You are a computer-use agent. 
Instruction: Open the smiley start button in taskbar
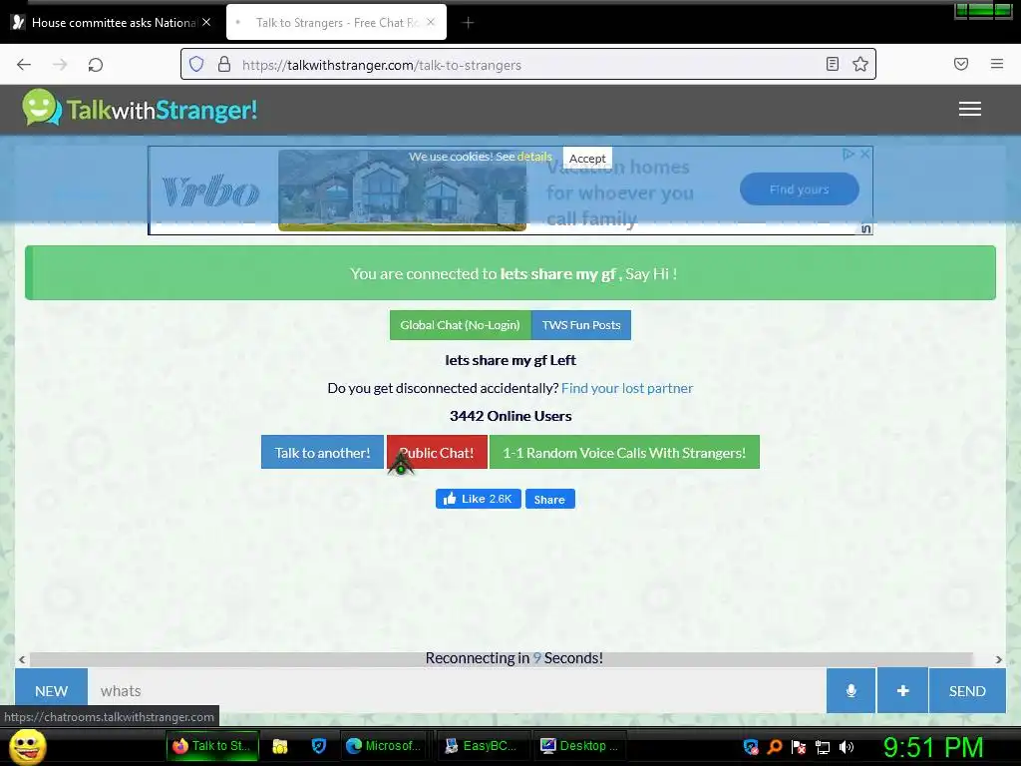pos(27,746)
